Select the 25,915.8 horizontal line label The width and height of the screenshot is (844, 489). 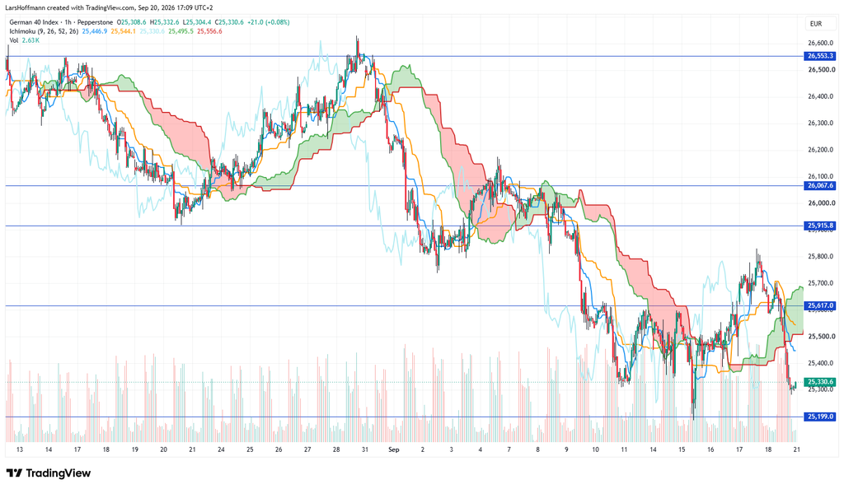pyautogui.click(x=820, y=226)
